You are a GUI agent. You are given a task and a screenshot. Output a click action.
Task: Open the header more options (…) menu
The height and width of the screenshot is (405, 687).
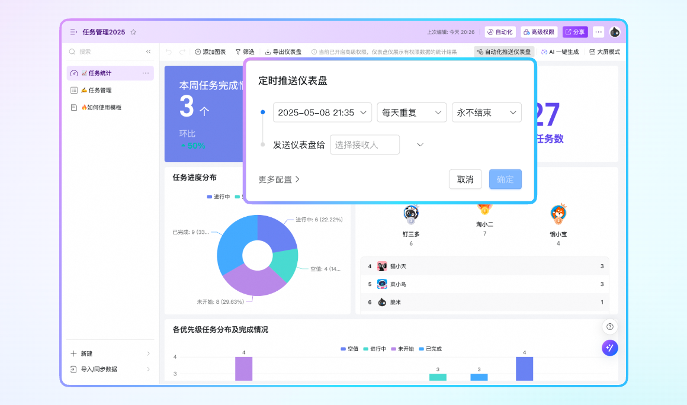click(x=599, y=32)
